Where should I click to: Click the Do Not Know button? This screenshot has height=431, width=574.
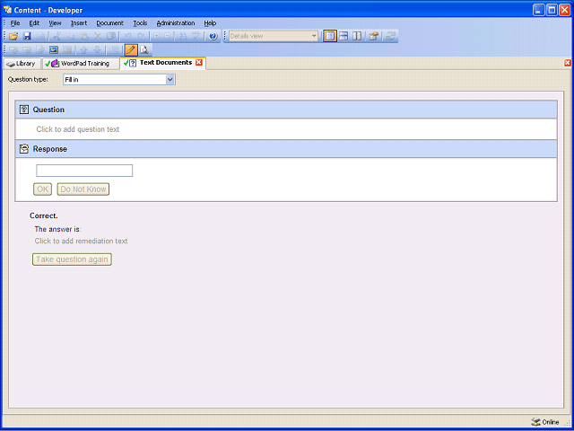(x=83, y=189)
